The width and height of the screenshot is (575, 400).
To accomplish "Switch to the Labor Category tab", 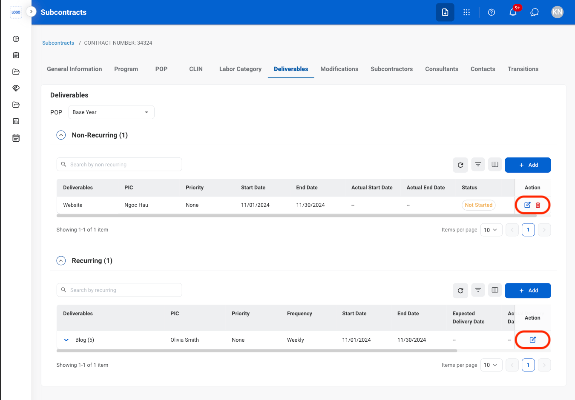I will [x=240, y=69].
